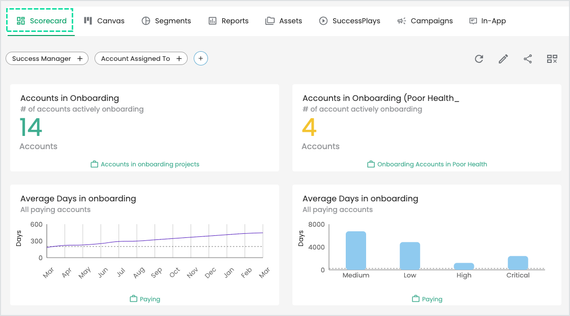Switch to the SuccessPlays tab
The image size is (570, 316).
pyautogui.click(x=349, y=21)
